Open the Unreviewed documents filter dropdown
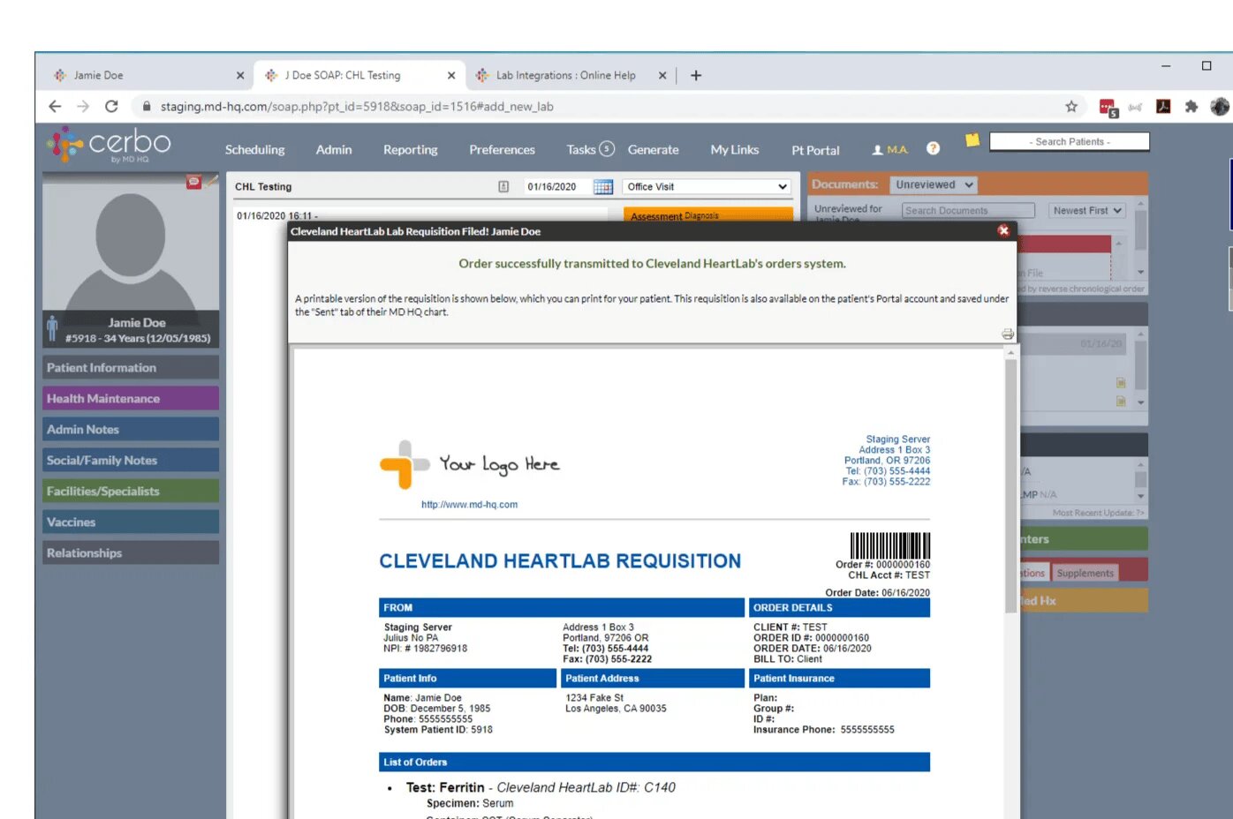This screenshot has height=819, width=1233. 934,185
